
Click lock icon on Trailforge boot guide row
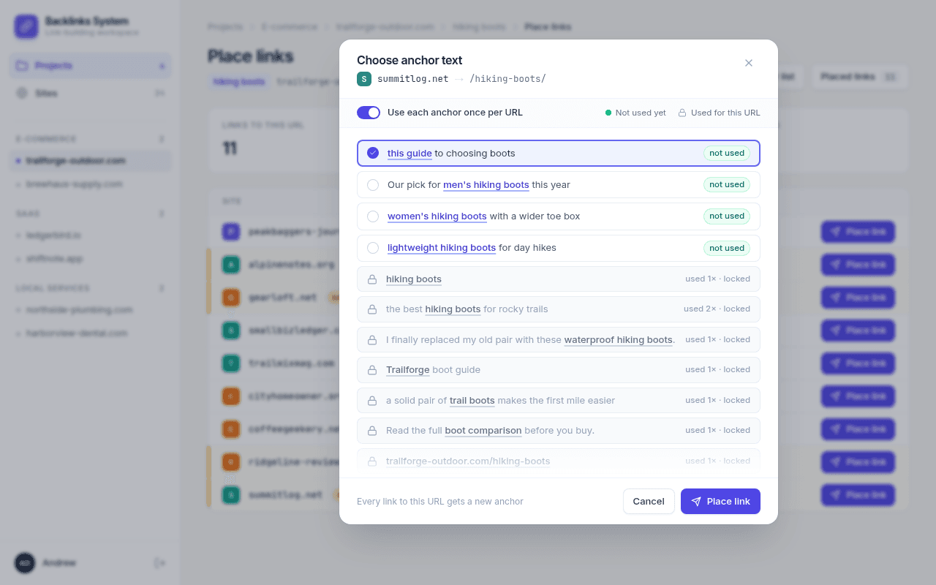click(372, 370)
